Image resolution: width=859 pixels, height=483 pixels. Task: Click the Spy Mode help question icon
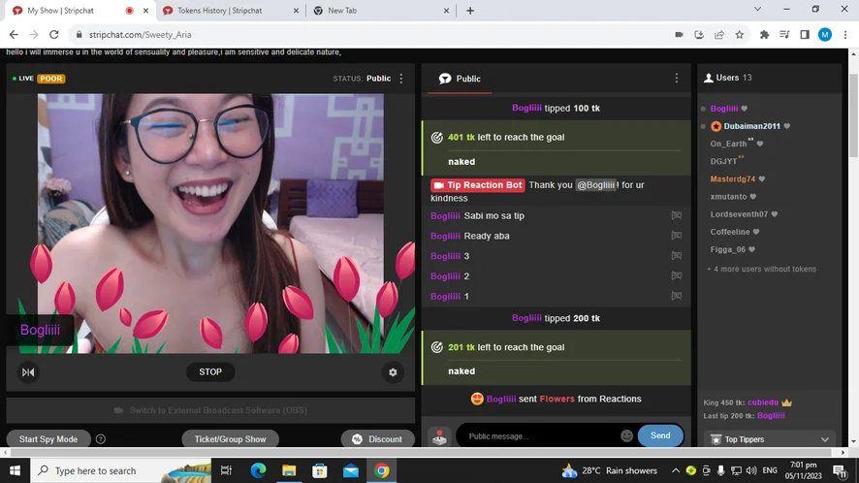pyautogui.click(x=101, y=439)
